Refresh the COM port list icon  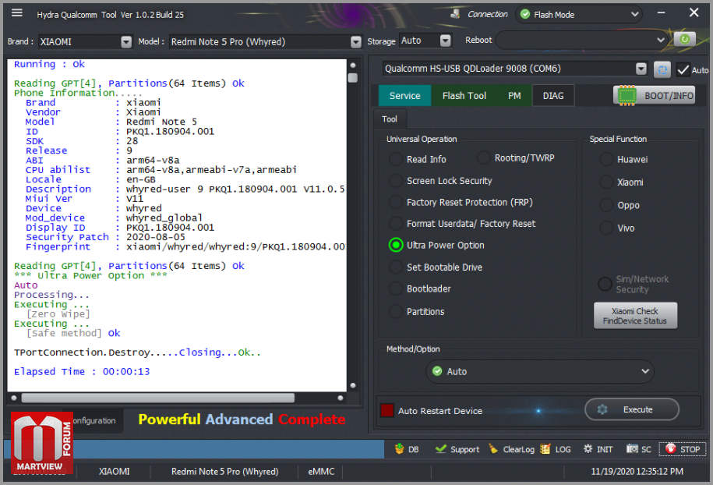pos(662,69)
